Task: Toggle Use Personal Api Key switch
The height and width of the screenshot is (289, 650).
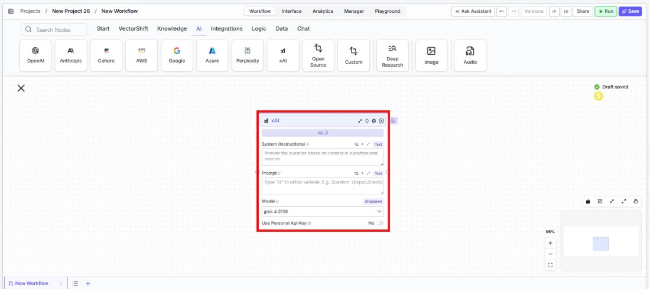Action: pos(379,223)
